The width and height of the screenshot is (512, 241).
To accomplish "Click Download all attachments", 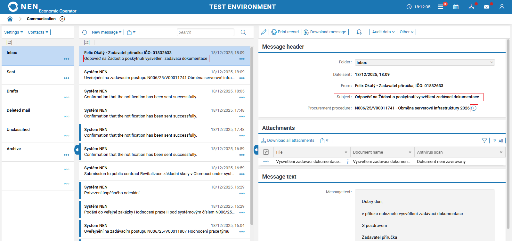I will (x=288, y=141).
